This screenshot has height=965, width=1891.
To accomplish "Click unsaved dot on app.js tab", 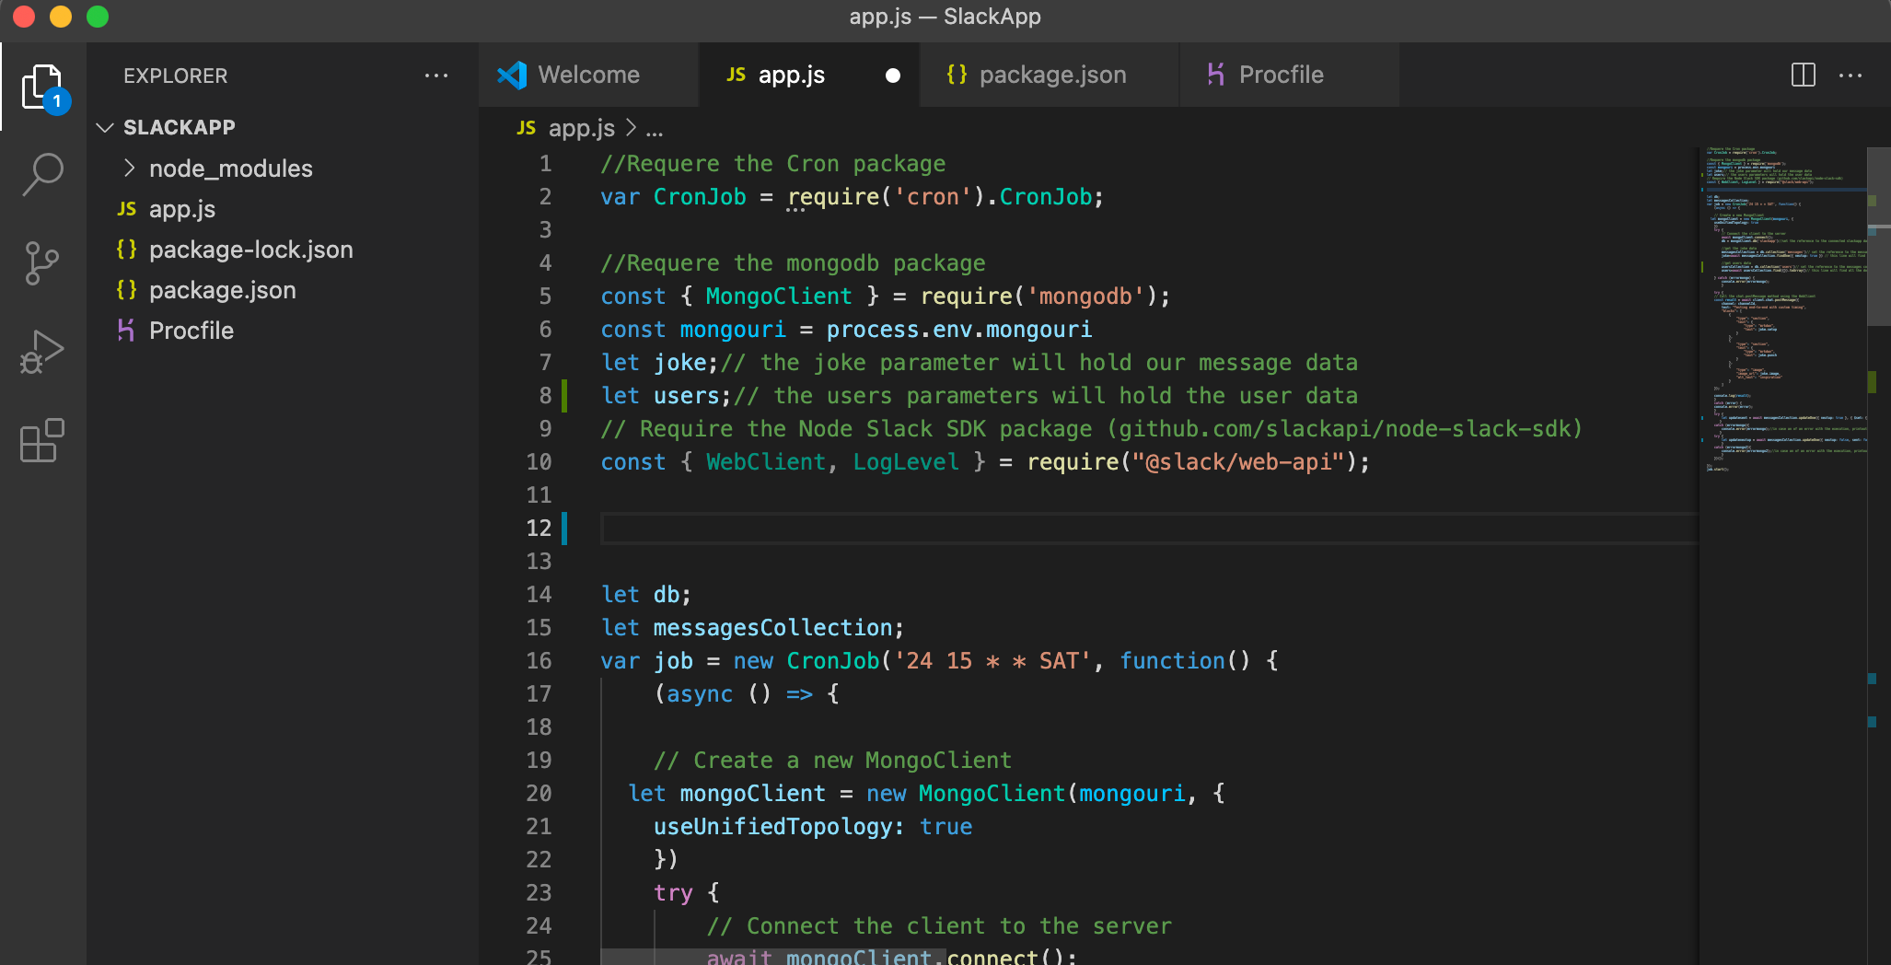I will click(893, 76).
